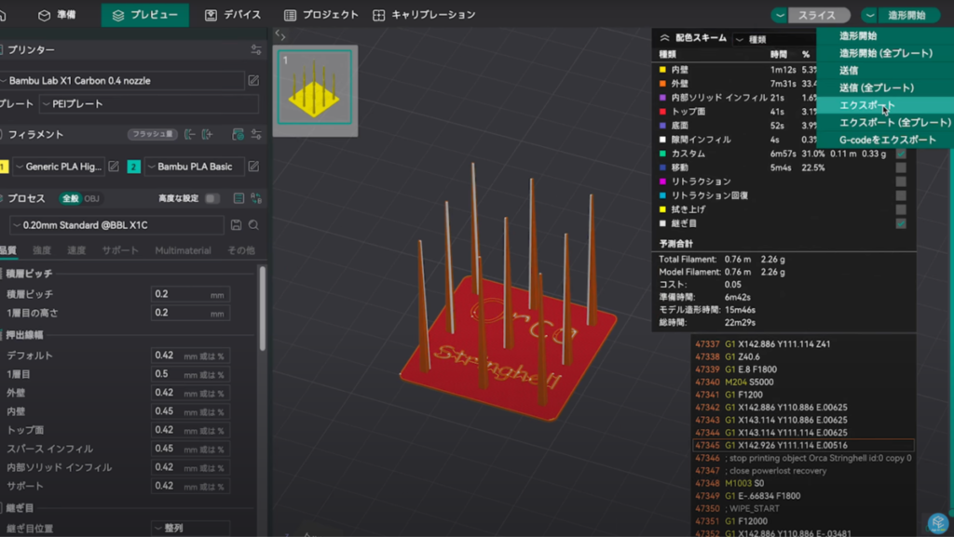
Task: Click the スライス button
Action: (x=816, y=15)
